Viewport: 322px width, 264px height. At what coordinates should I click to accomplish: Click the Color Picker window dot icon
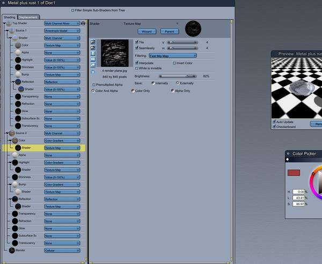tap(288, 154)
